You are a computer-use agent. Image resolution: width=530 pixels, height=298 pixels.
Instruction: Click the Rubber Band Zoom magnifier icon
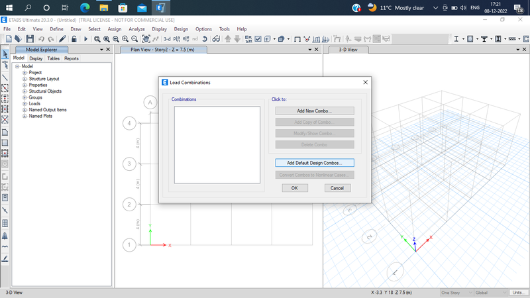(x=97, y=39)
